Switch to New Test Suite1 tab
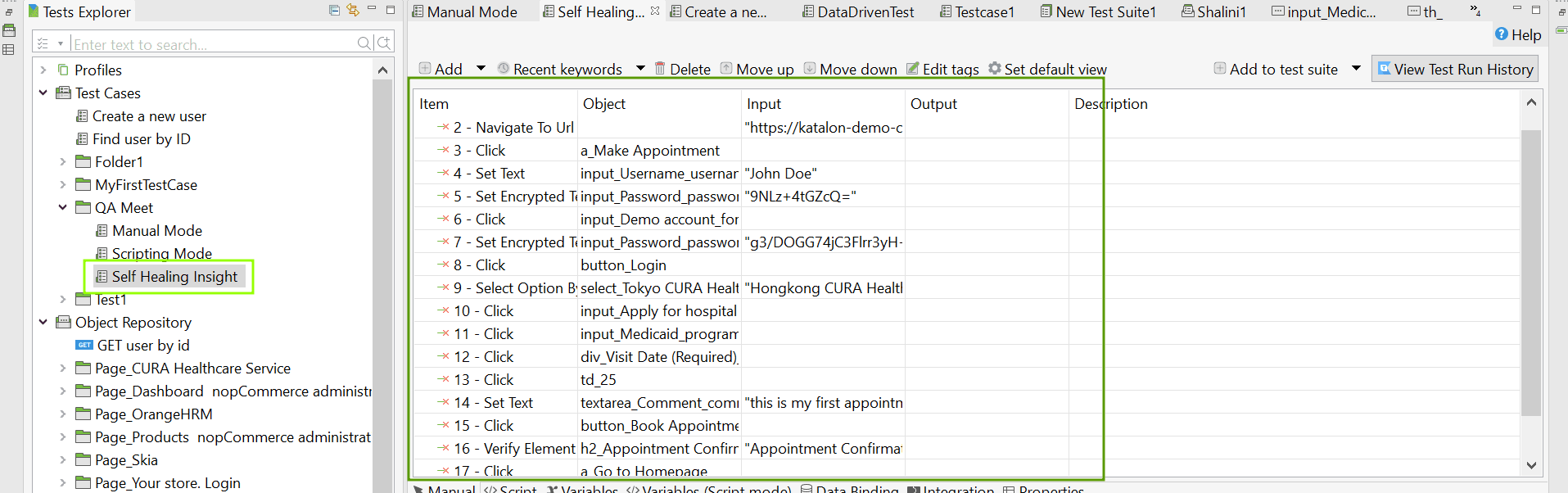Viewport: 1568px width, 493px height. [1098, 11]
